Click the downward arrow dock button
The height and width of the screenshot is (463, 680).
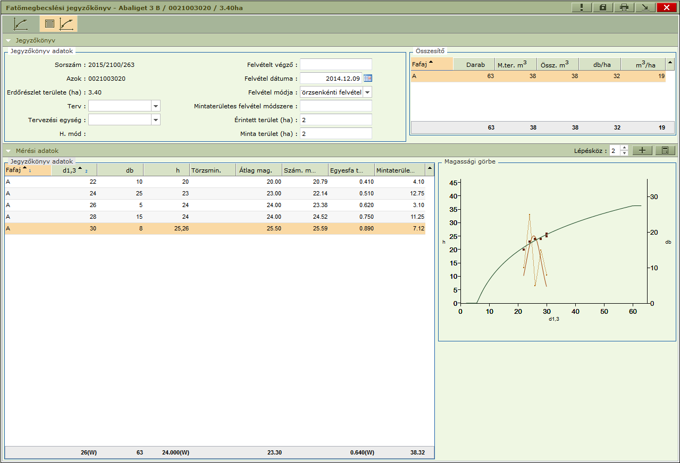point(645,7)
